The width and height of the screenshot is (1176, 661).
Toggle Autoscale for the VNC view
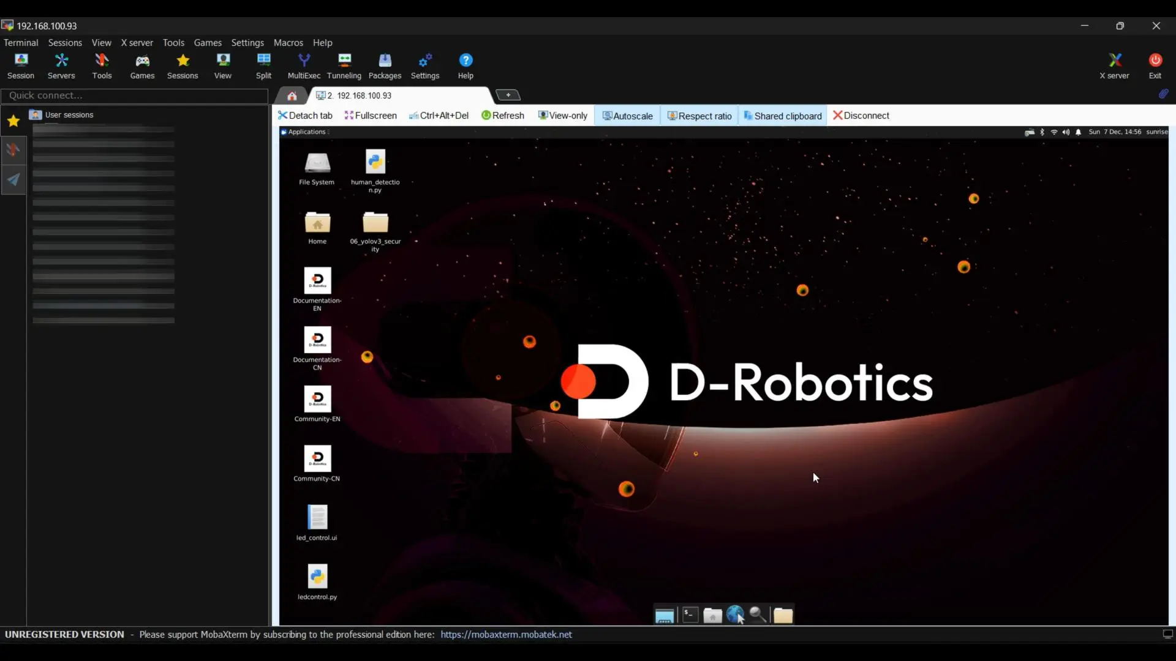pos(627,116)
